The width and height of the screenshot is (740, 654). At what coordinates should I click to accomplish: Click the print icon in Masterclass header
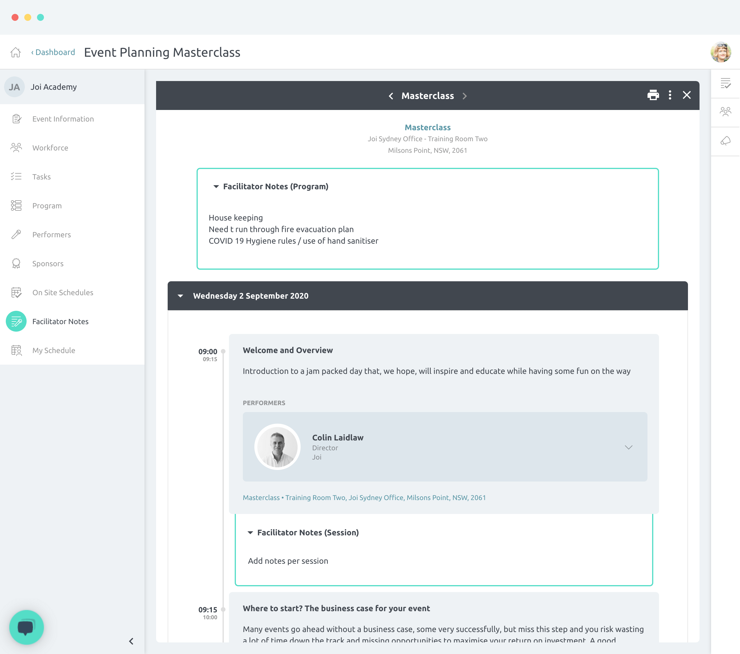pyautogui.click(x=653, y=95)
